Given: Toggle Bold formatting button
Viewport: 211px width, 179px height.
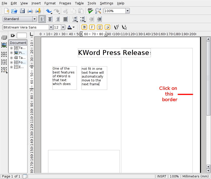Looking at the screenshot, I should [84, 27].
